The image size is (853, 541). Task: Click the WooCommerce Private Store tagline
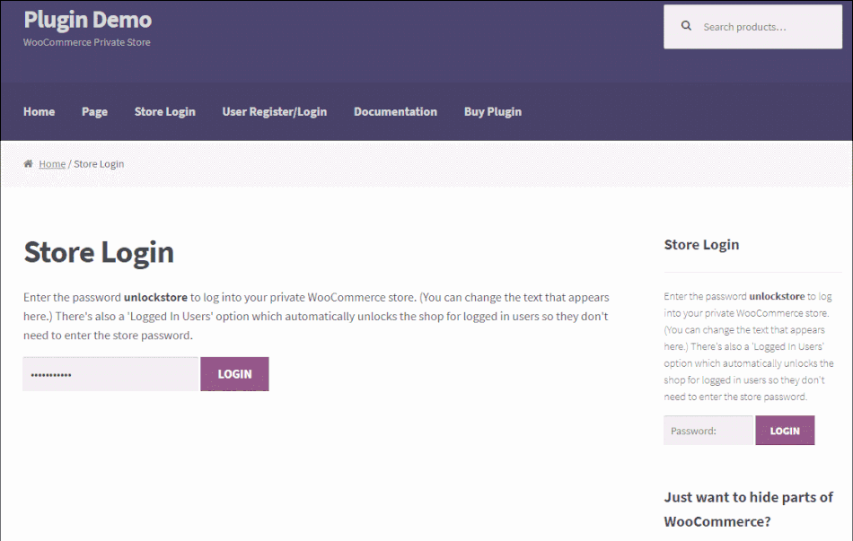(86, 41)
